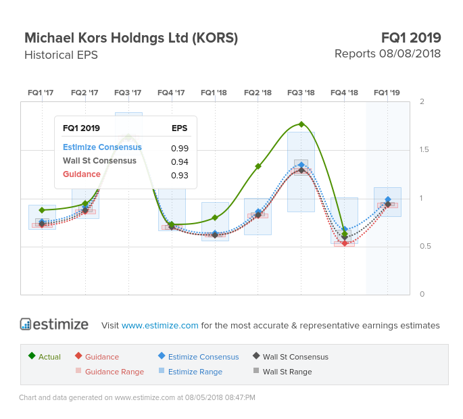Click the Wall St Range gray swatch

[256, 370]
